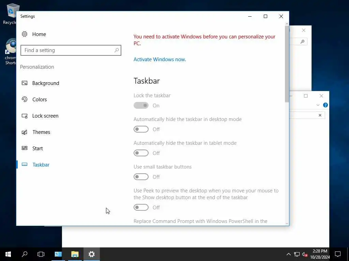Click Activate Windows now link
The height and width of the screenshot is (261, 349).
160,59
